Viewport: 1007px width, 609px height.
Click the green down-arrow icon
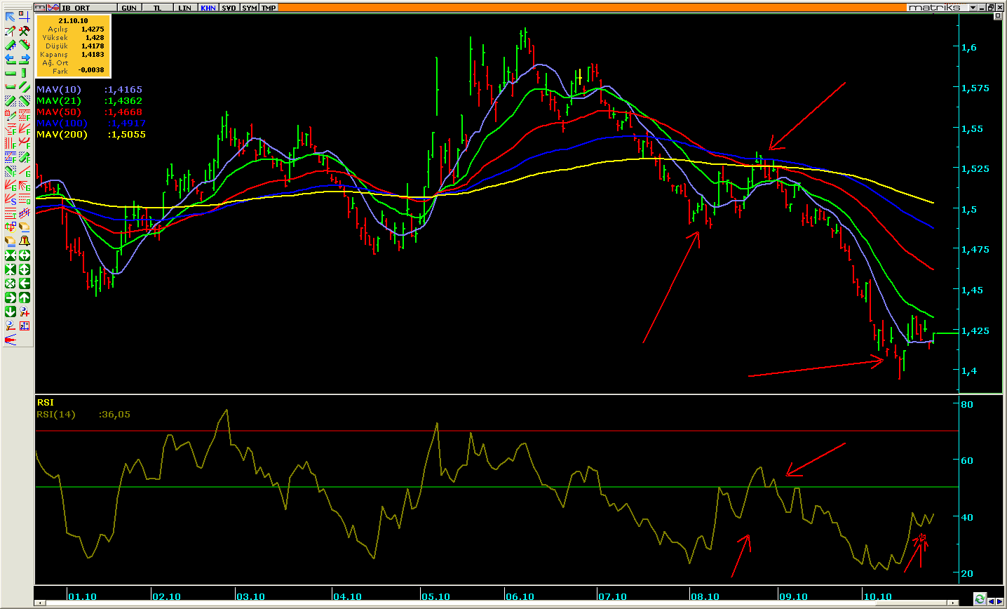(11, 312)
